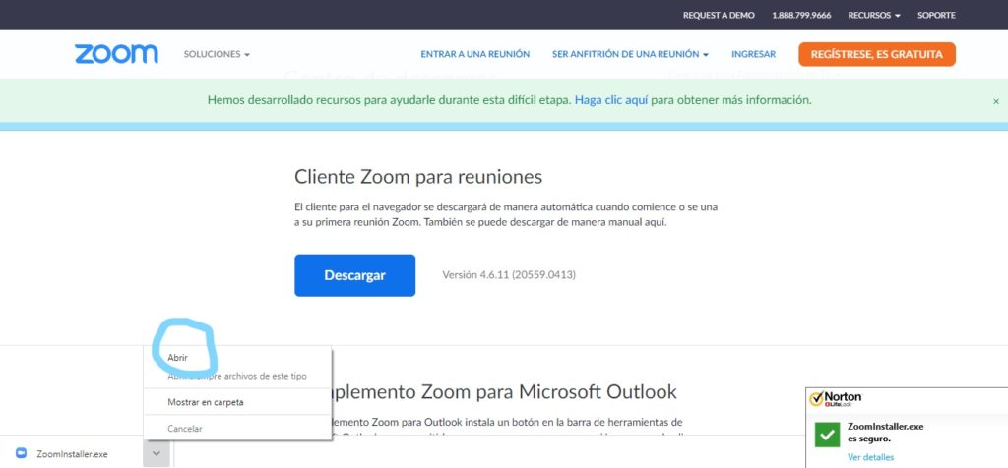Screen dimensions: 1008x468
Task: Click 'ZoomInstaller.exe es seguro.' Norton message
Action: coord(885,432)
